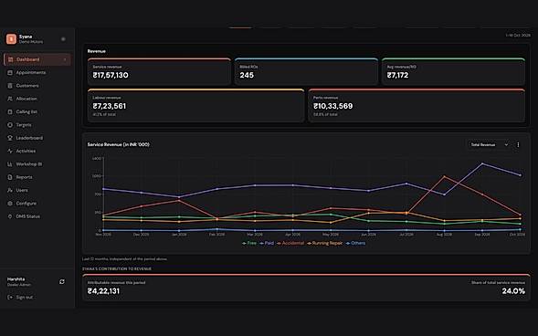Click the date range selector at top right
The image size is (538, 336).
pos(518,36)
